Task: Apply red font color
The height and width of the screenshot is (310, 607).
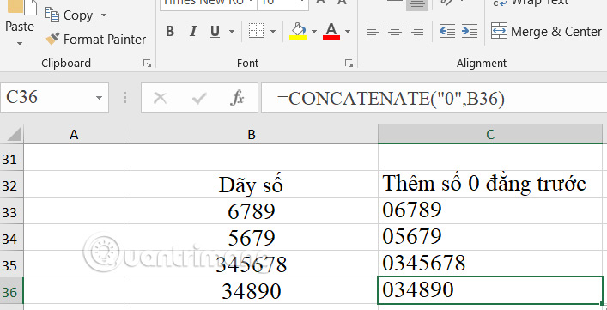Action: [331, 31]
